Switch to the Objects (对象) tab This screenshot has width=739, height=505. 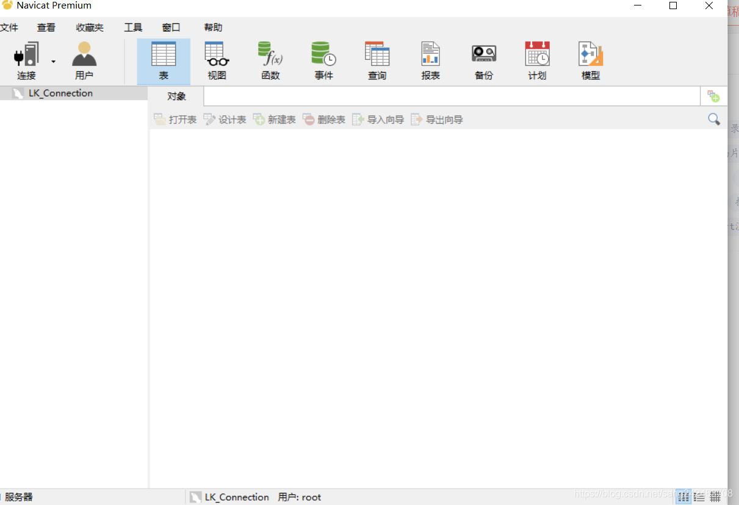[176, 96]
